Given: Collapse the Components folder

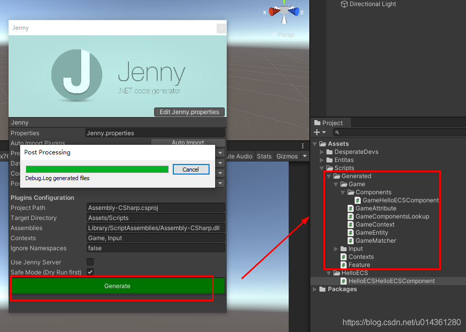Looking at the screenshot, I should [343, 192].
